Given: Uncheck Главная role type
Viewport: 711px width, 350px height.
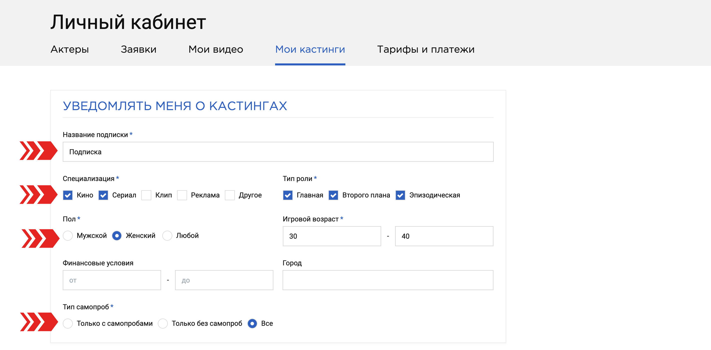Looking at the screenshot, I should (x=288, y=195).
